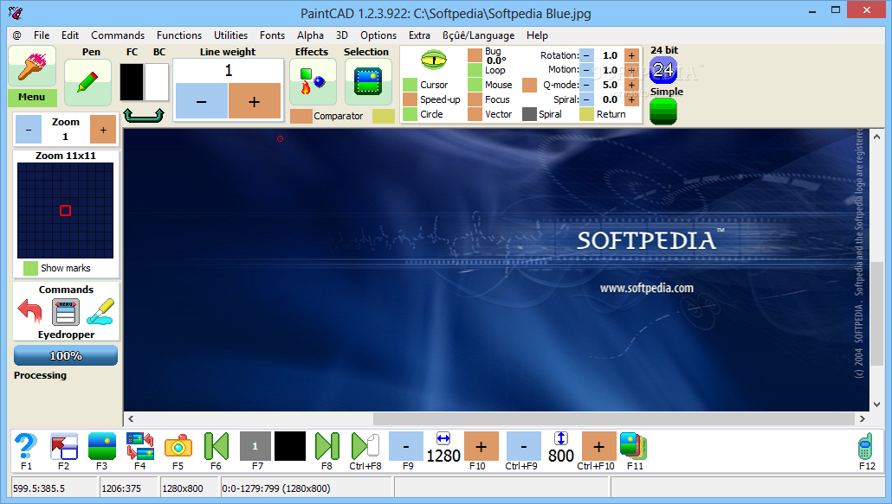Toggle the Circle option
Viewport: 892px width, 504px height.
(x=410, y=114)
